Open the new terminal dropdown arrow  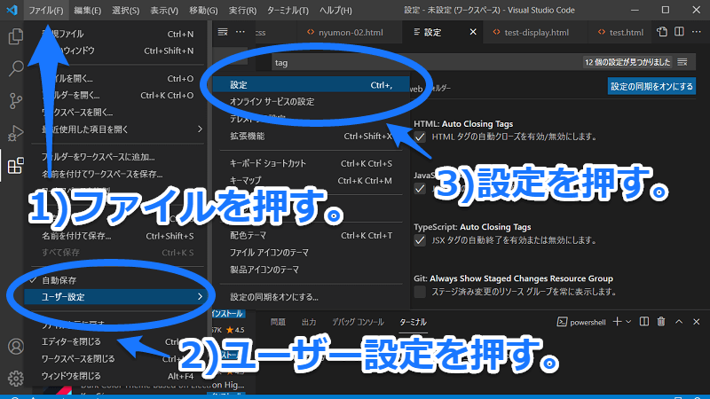pyautogui.click(x=627, y=321)
